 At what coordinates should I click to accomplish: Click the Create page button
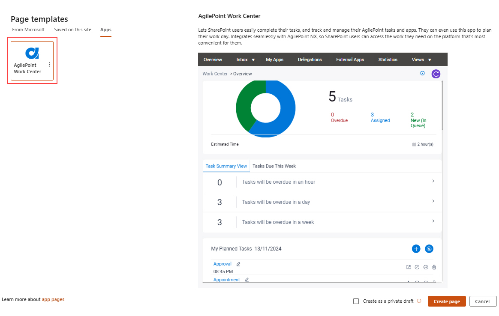(447, 301)
